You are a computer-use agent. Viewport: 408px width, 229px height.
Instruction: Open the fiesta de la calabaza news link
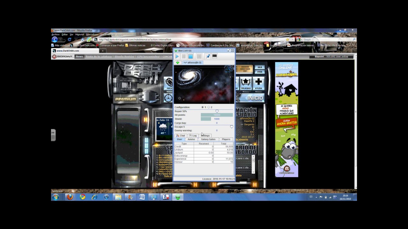[x=99, y=57]
